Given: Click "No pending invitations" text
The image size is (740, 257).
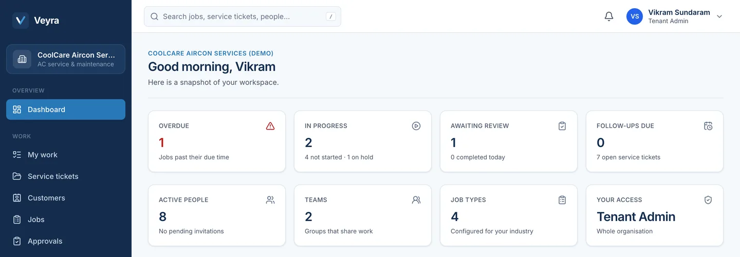Looking at the screenshot, I should 191,231.
